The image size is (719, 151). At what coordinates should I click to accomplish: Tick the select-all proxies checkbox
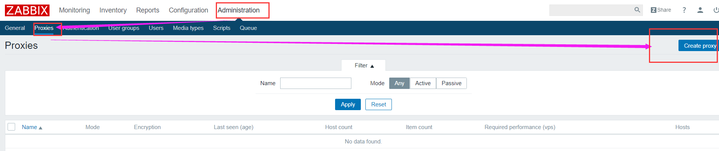(11, 127)
